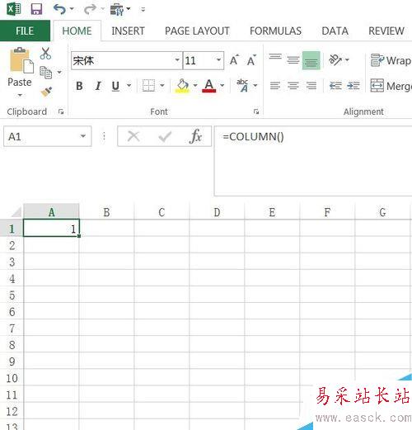Viewport: 412px width, 430px height.
Task: Open the FILE tab
Action: coord(25,31)
